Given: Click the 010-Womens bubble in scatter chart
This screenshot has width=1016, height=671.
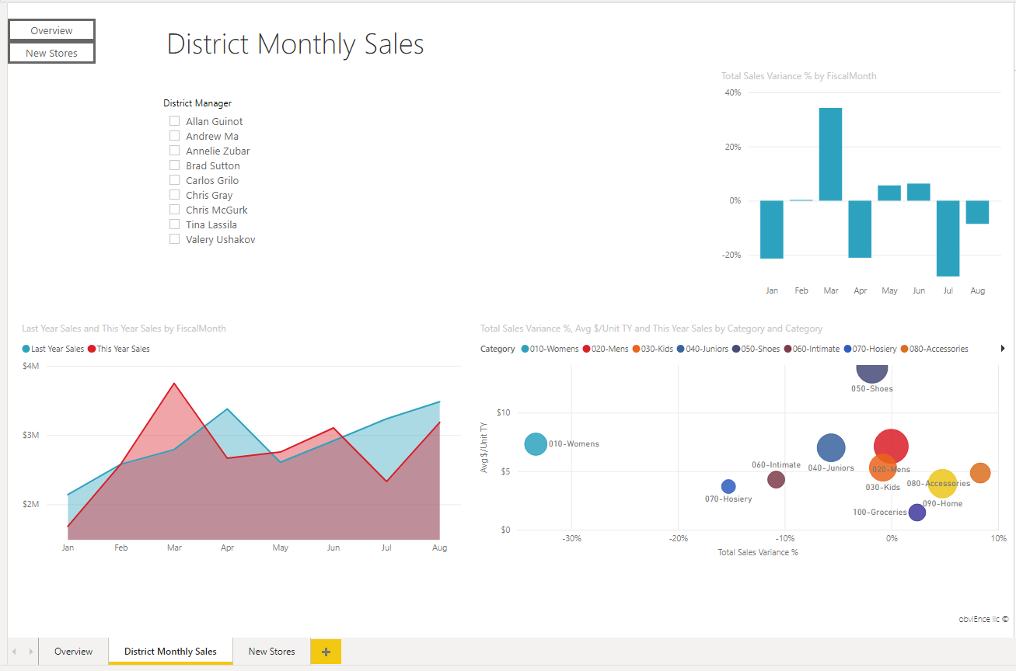Looking at the screenshot, I should pos(536,444).
